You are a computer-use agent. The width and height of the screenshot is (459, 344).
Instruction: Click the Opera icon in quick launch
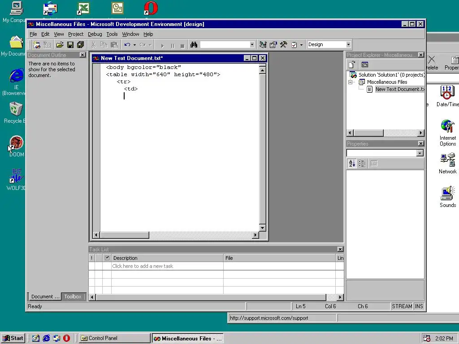(x=67, y=338)
